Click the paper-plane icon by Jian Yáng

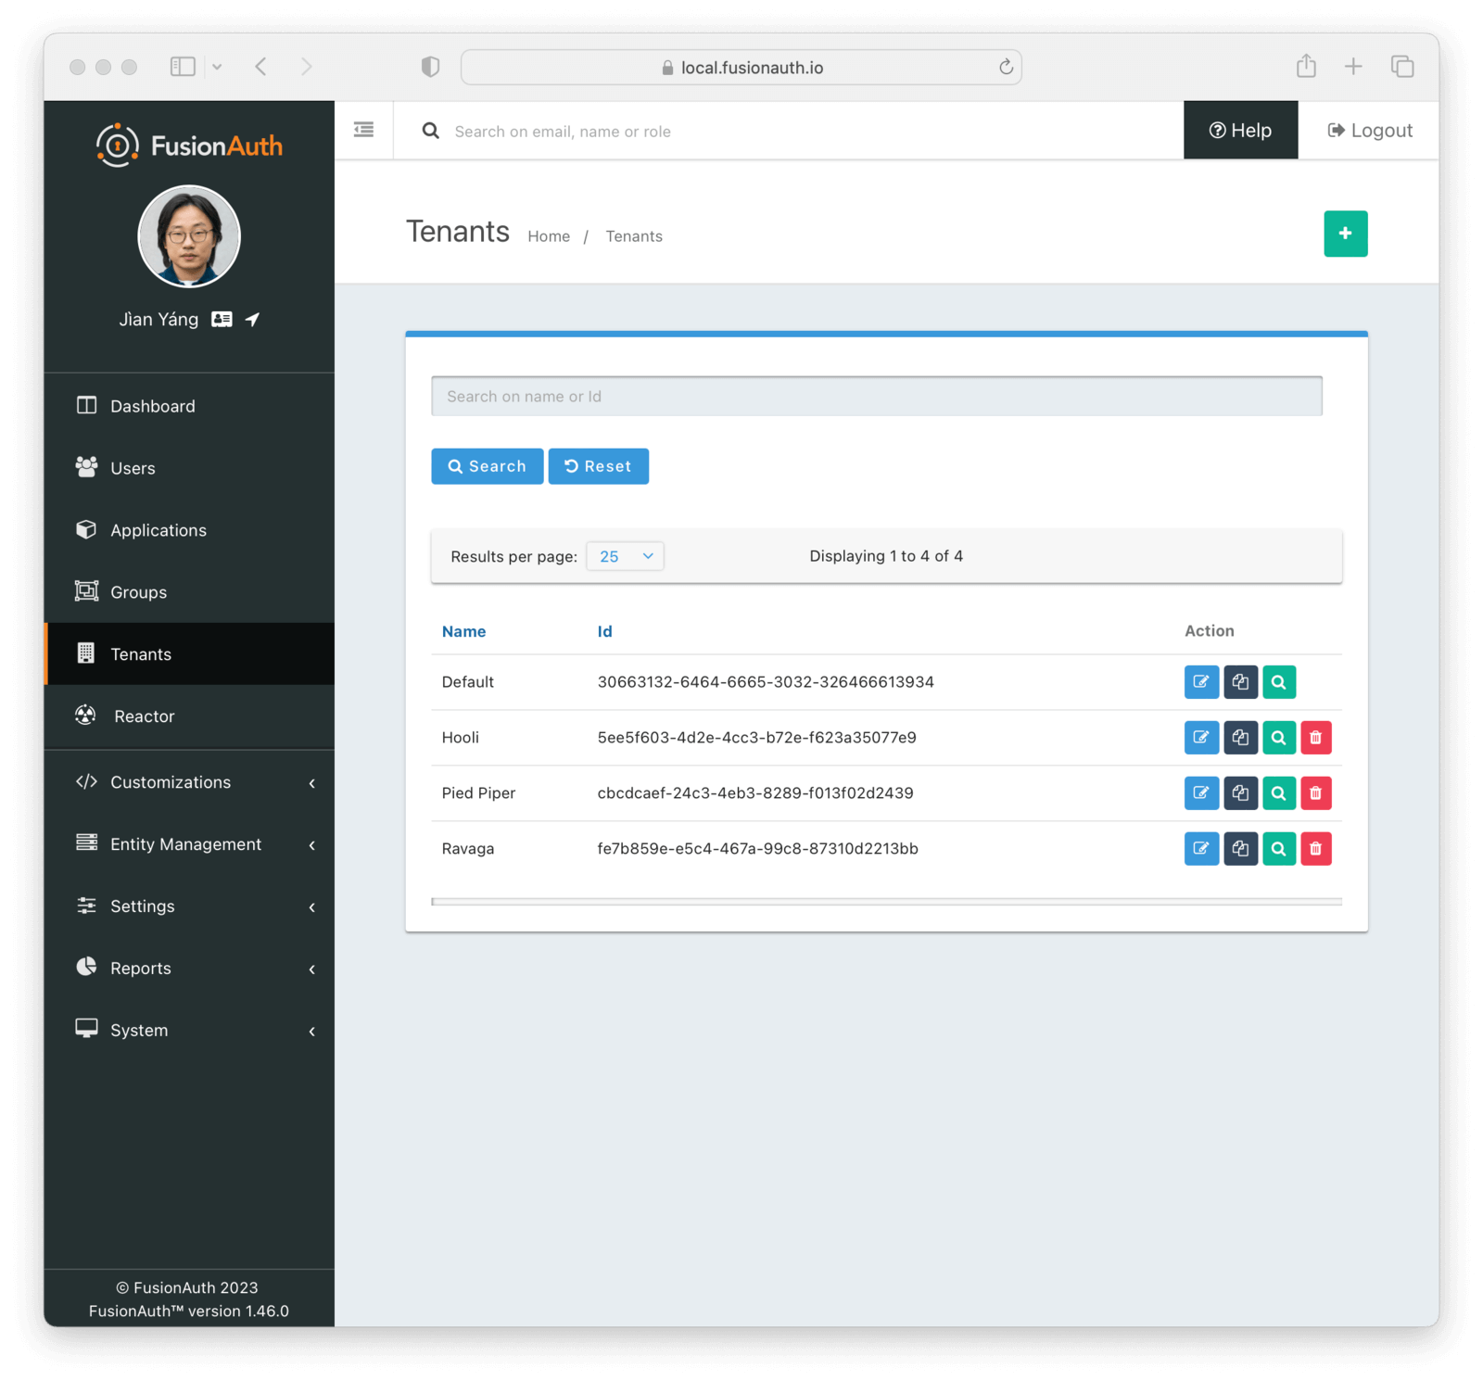tap(252, 319)
